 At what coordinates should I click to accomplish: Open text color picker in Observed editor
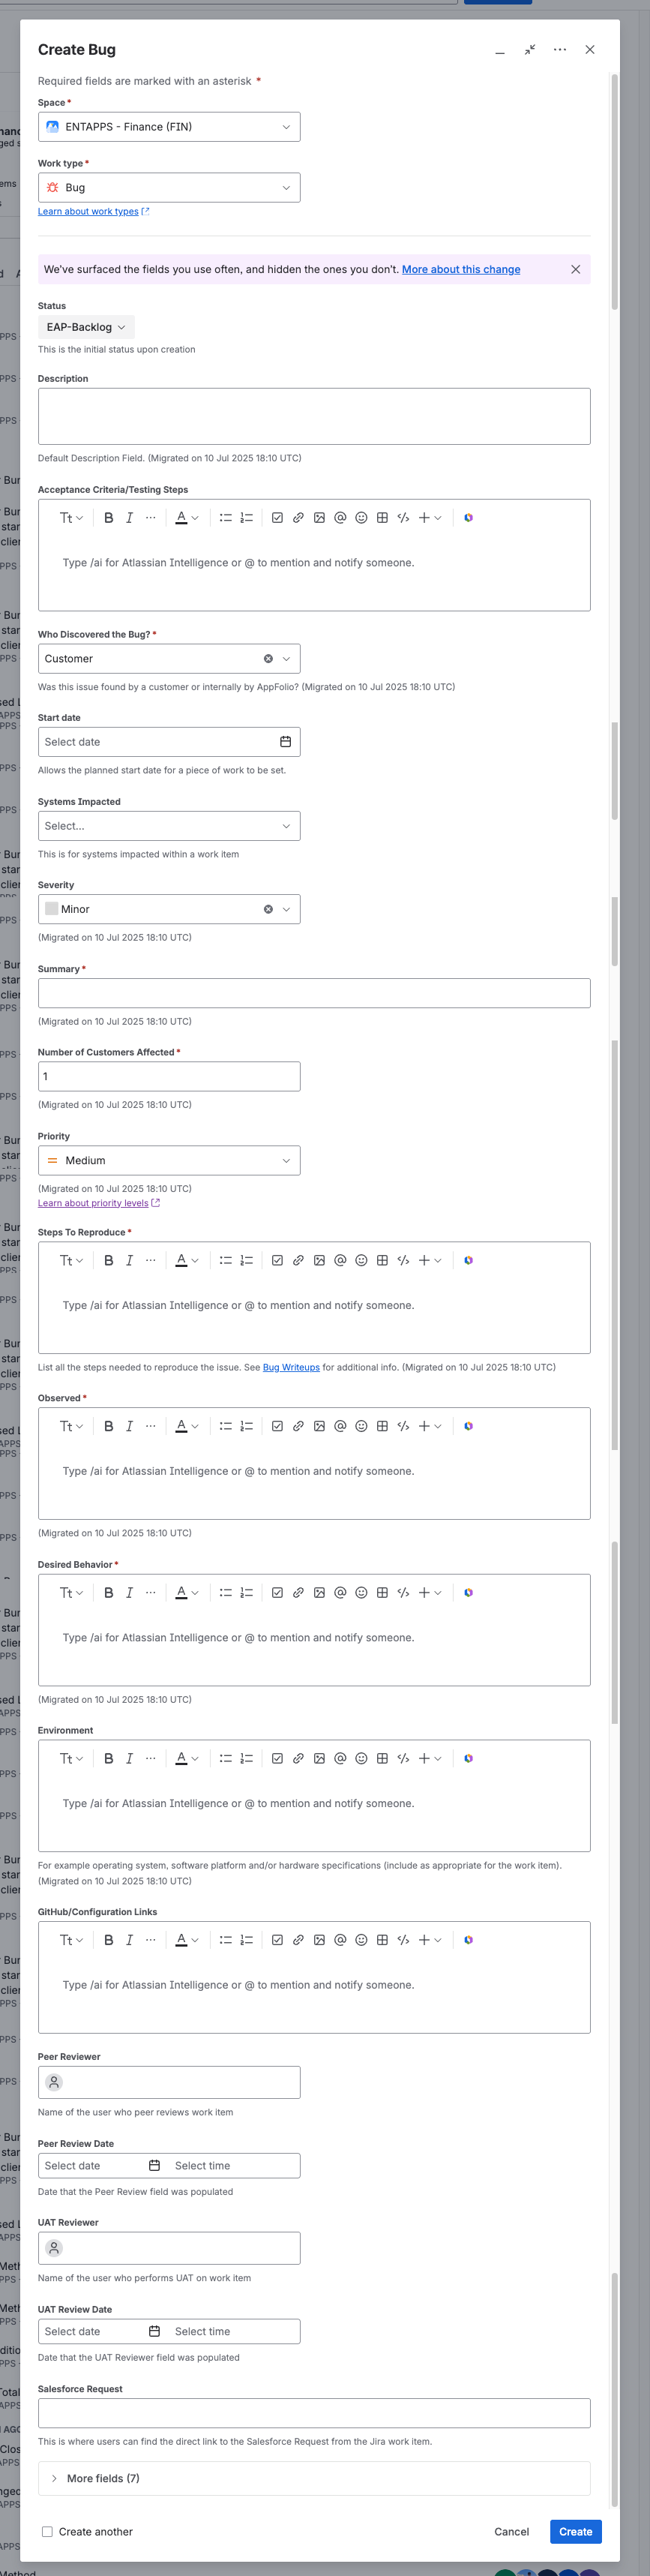187,1426
